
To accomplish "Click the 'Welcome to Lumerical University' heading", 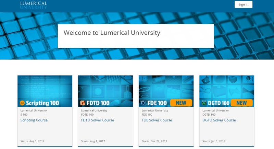I will click(x=112, y=33).
